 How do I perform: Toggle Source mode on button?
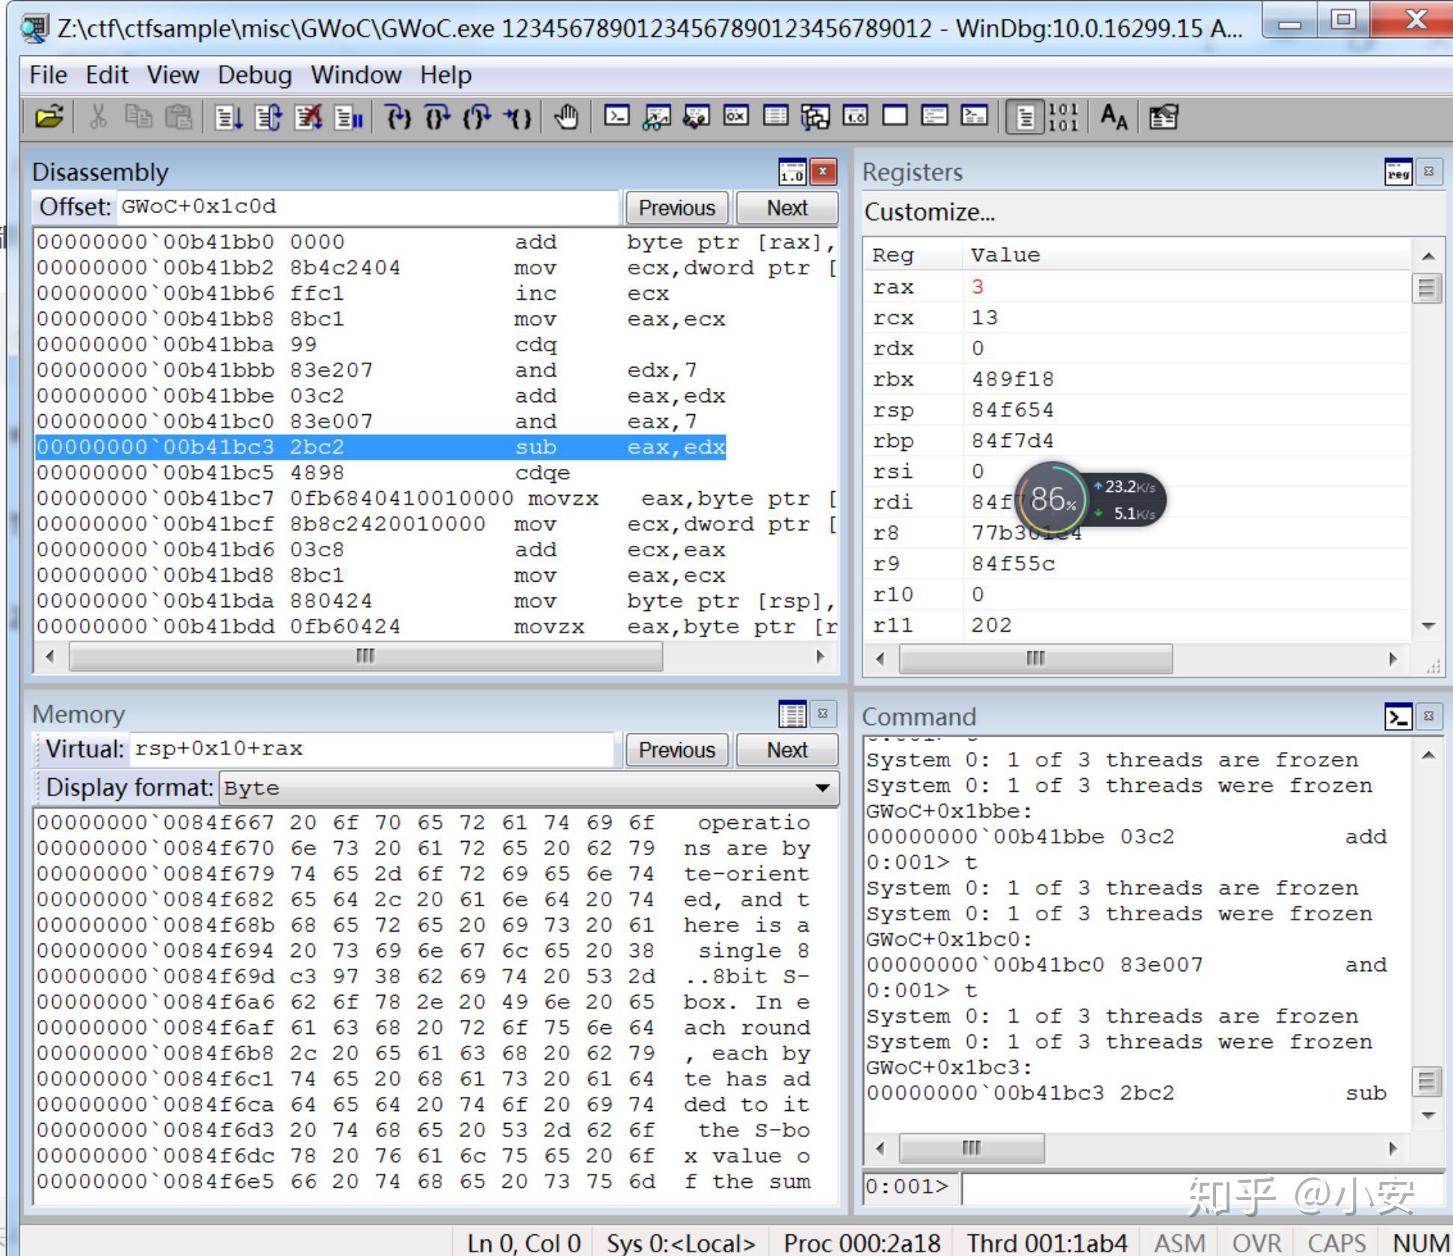point(1025,117)
